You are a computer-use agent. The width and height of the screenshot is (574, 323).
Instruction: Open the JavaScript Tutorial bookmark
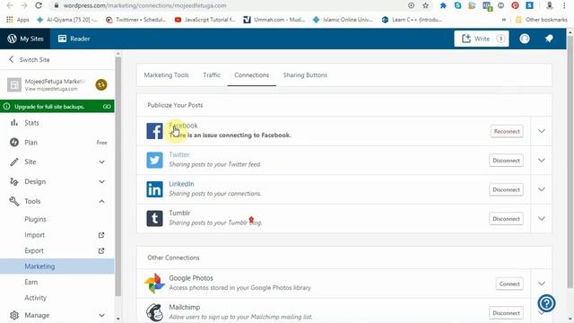pyautogui.click(x=205, y=20)
